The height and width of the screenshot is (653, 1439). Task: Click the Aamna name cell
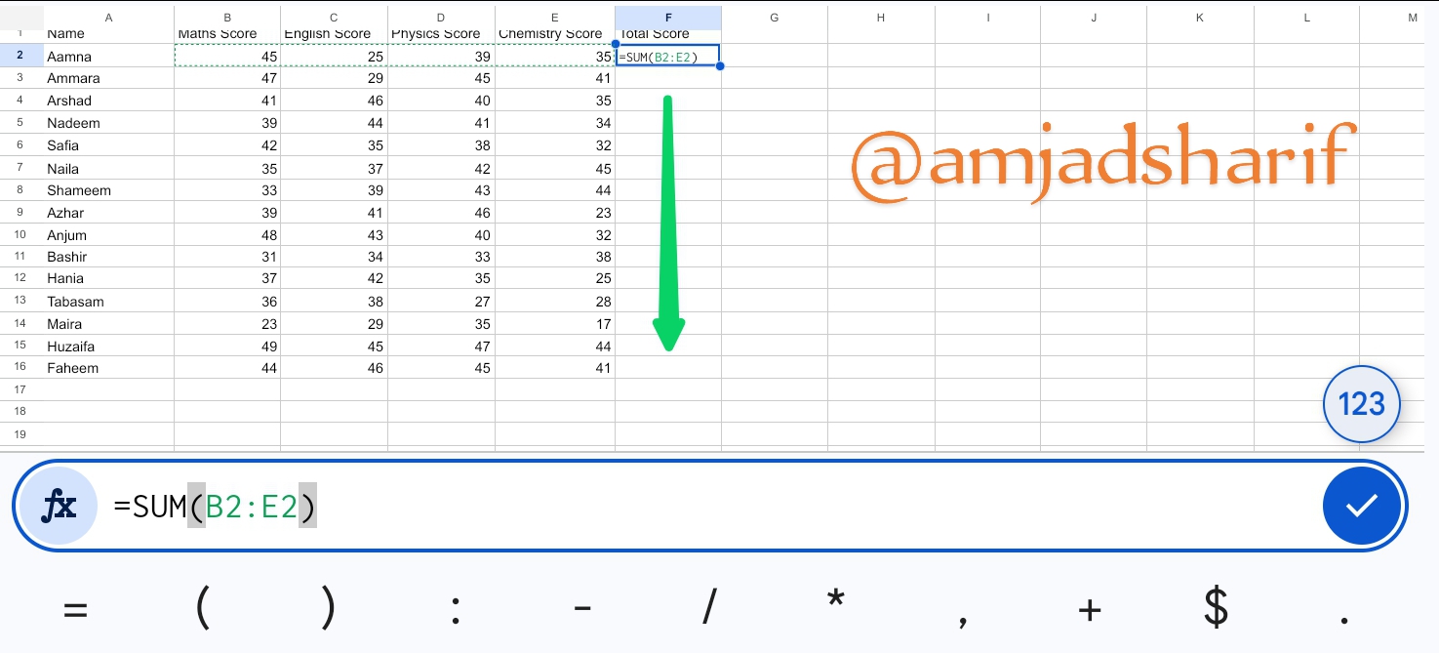107,57
